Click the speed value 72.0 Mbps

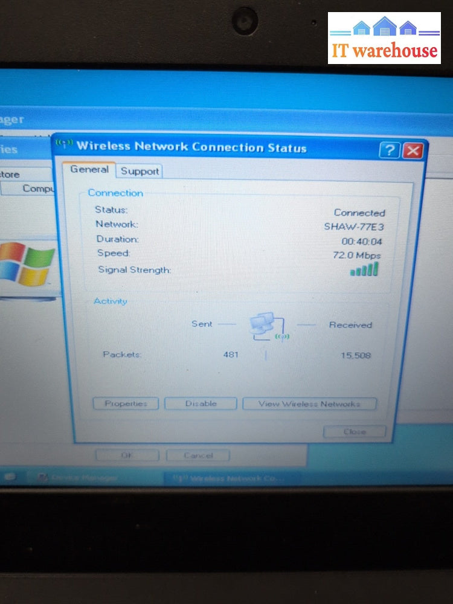357,255
